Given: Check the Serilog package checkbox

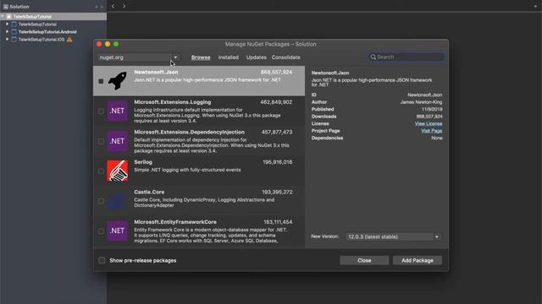Looking at the screenshot, I should (x=101, y=171).
